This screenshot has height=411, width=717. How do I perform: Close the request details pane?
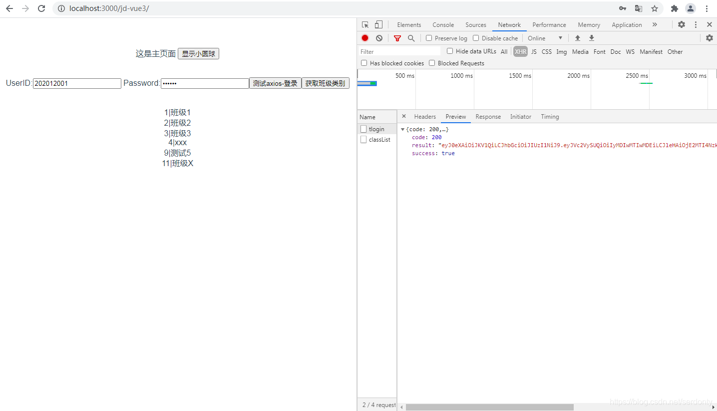(x=404, y=116)
